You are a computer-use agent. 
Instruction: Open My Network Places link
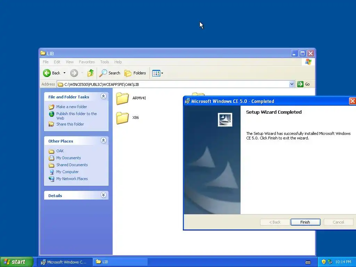72,179
